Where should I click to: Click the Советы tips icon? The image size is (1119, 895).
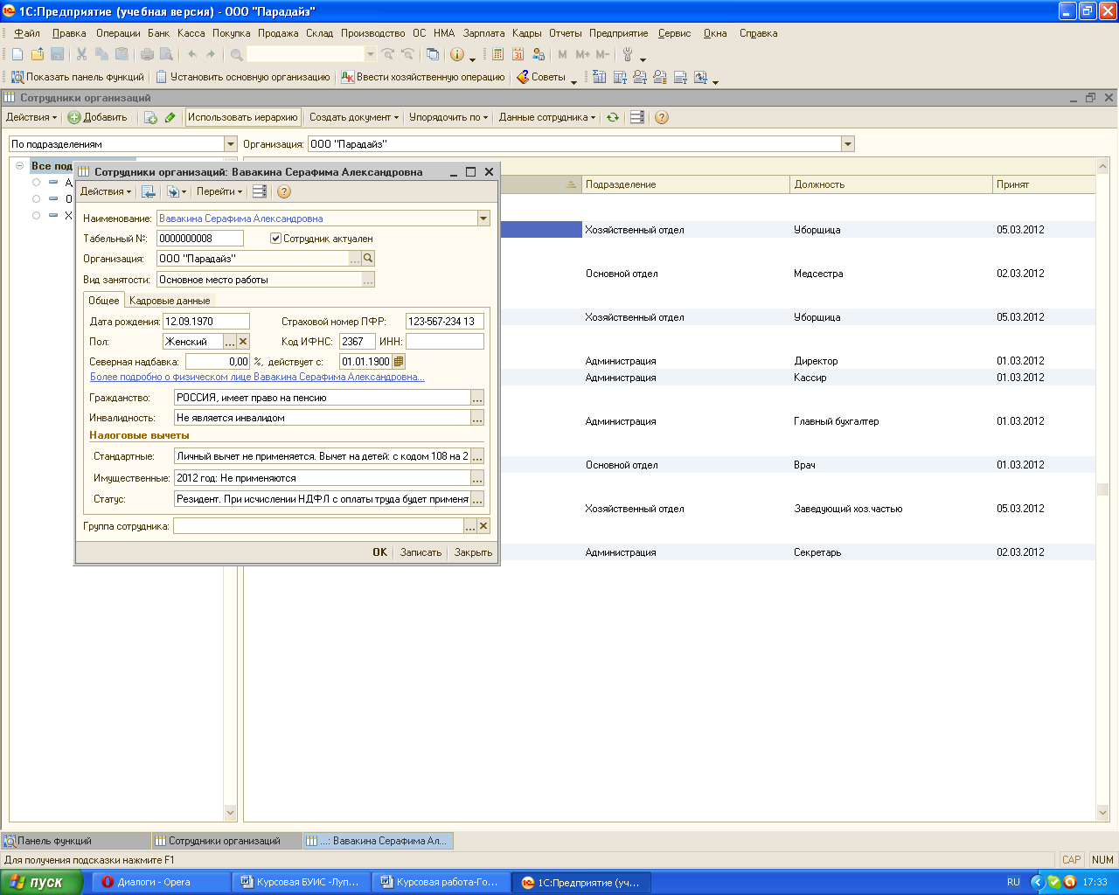click(x=523, y=77)
